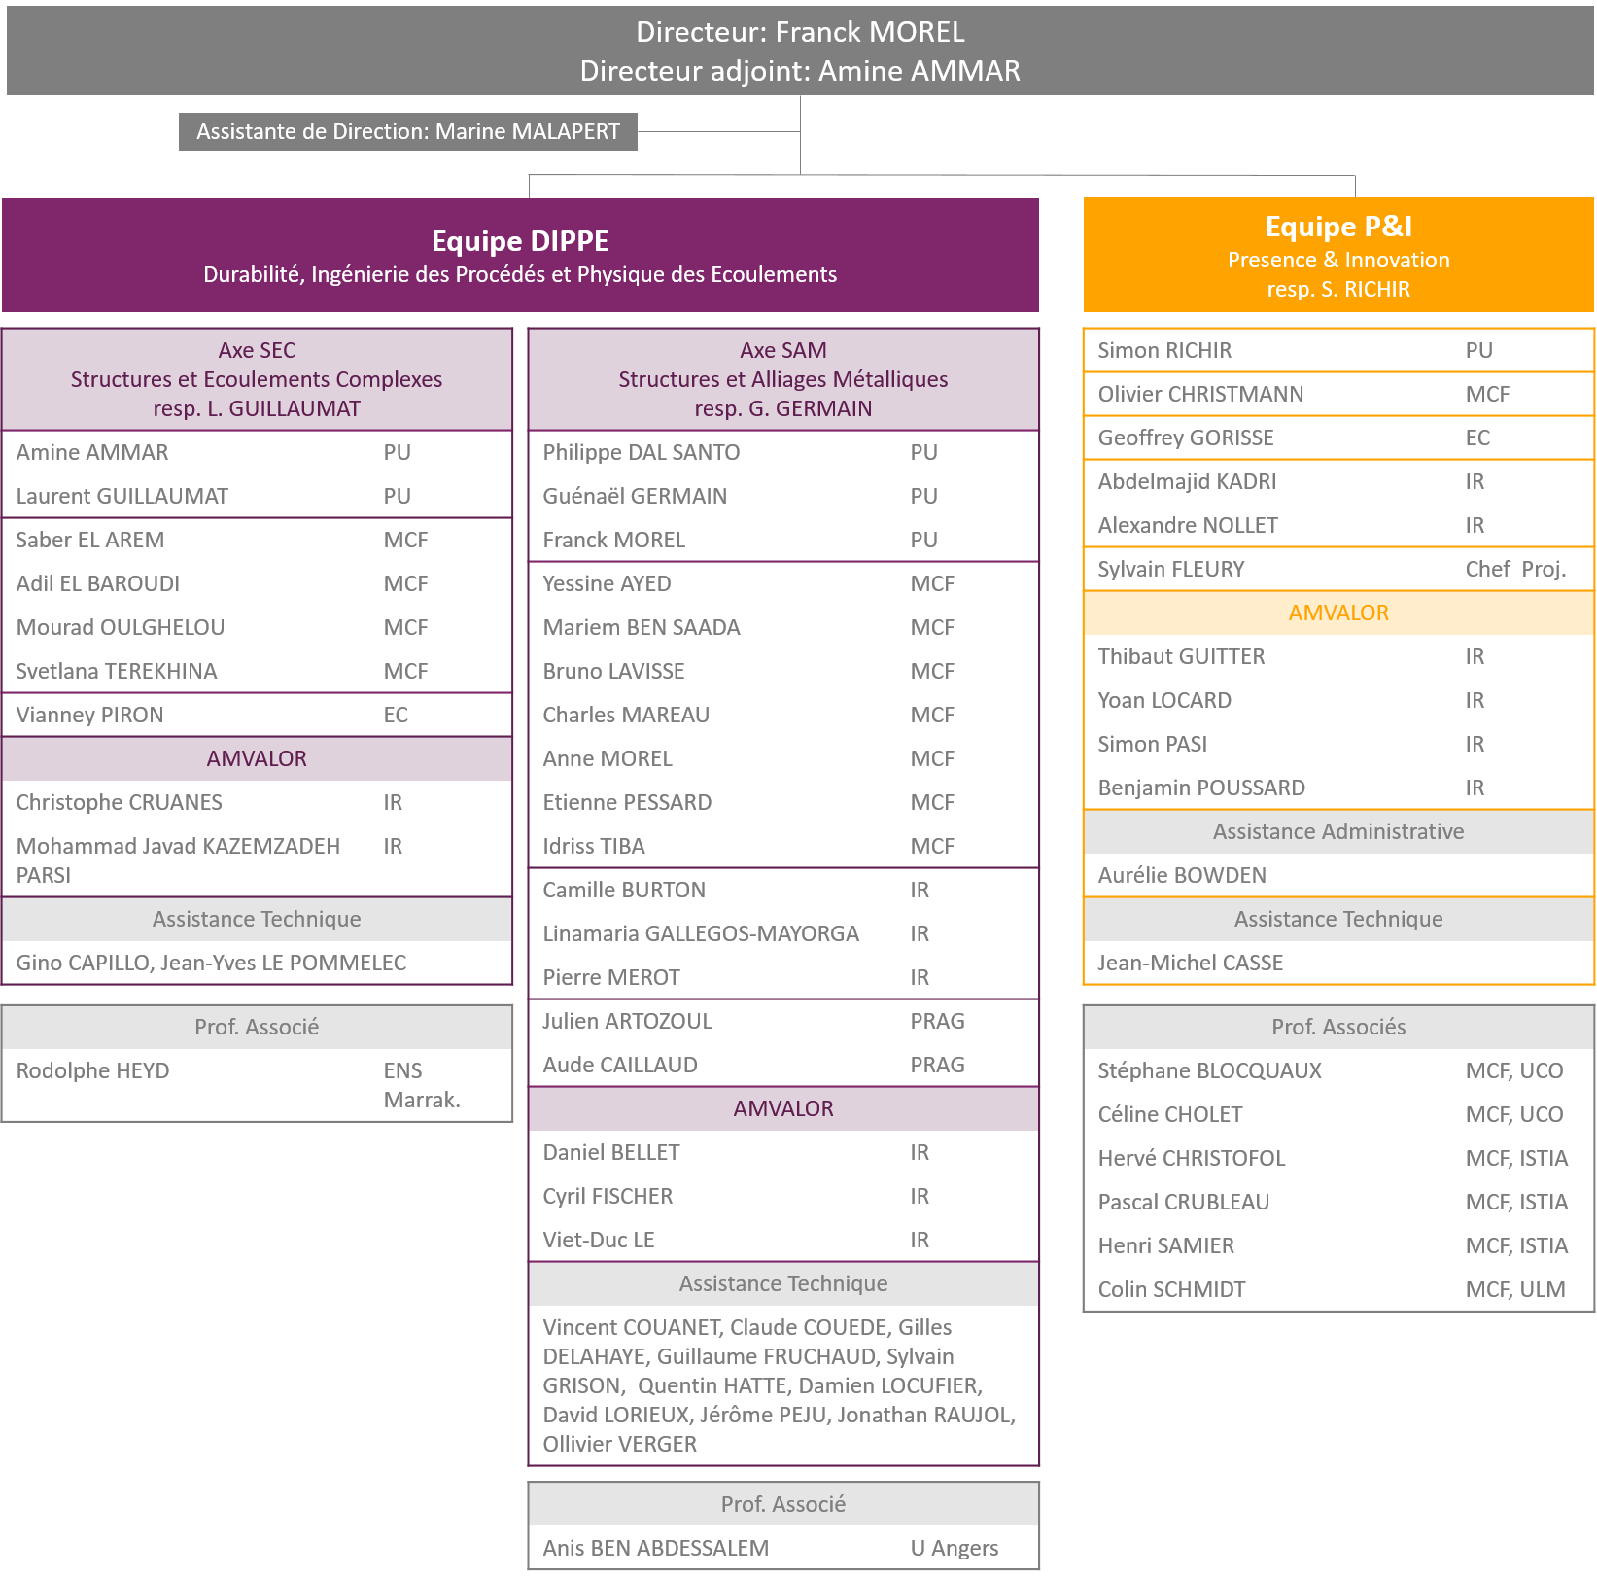Click Jean-Michel CASSE name
This screenshot has height=1577, width=1597.
(x=1190, y=963)
